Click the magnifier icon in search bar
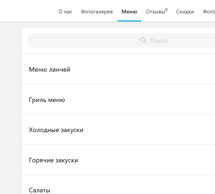This screenshot has height=194, width=215. [143, 40]
